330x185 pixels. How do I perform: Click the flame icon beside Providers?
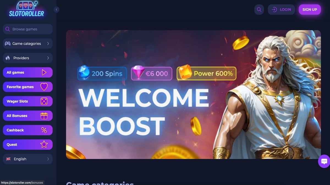[8, 58]
